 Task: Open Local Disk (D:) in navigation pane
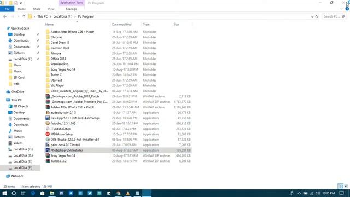pyautogui.click(x=23, y=155)
